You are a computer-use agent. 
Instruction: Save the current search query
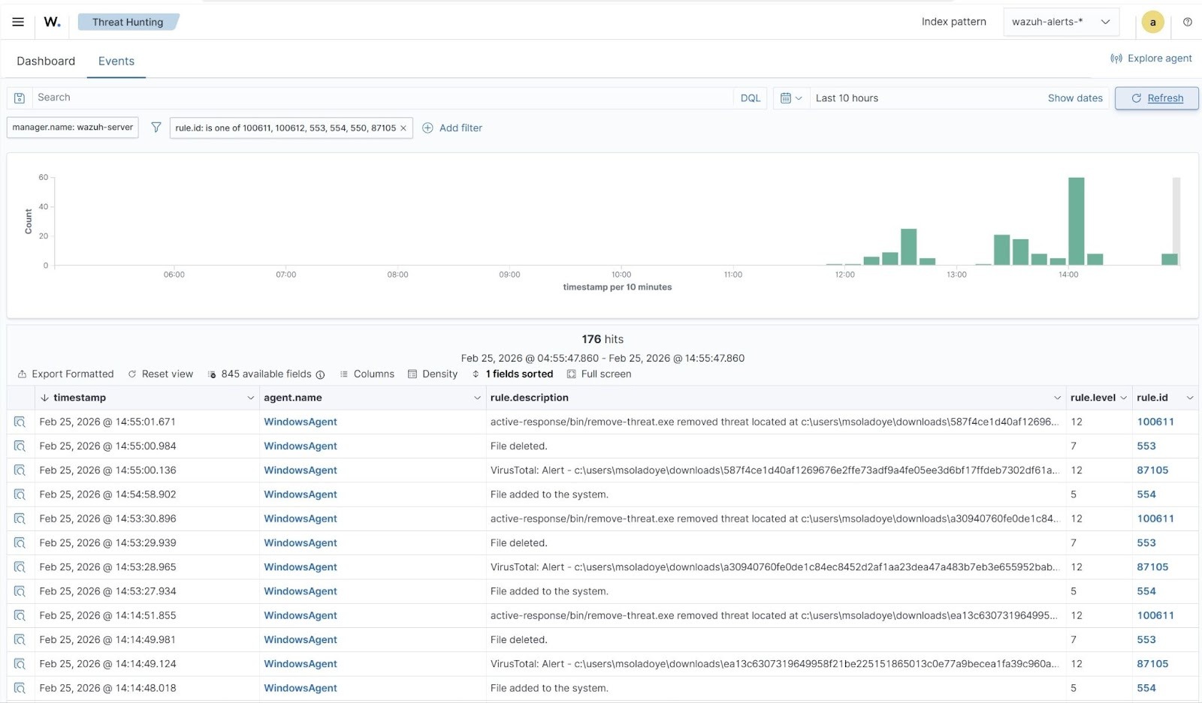click(19, 98)
